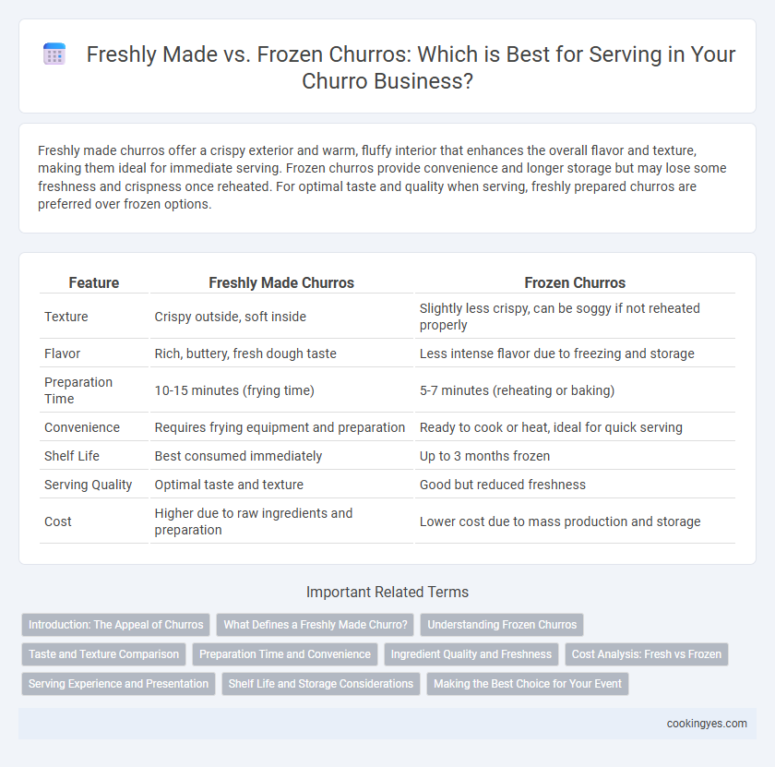Click the 'Frozen Churros' column header
Screen dimensions: 775x767
[x=575, y=282]
